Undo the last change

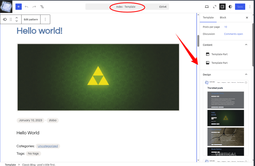tap(26, 7)
